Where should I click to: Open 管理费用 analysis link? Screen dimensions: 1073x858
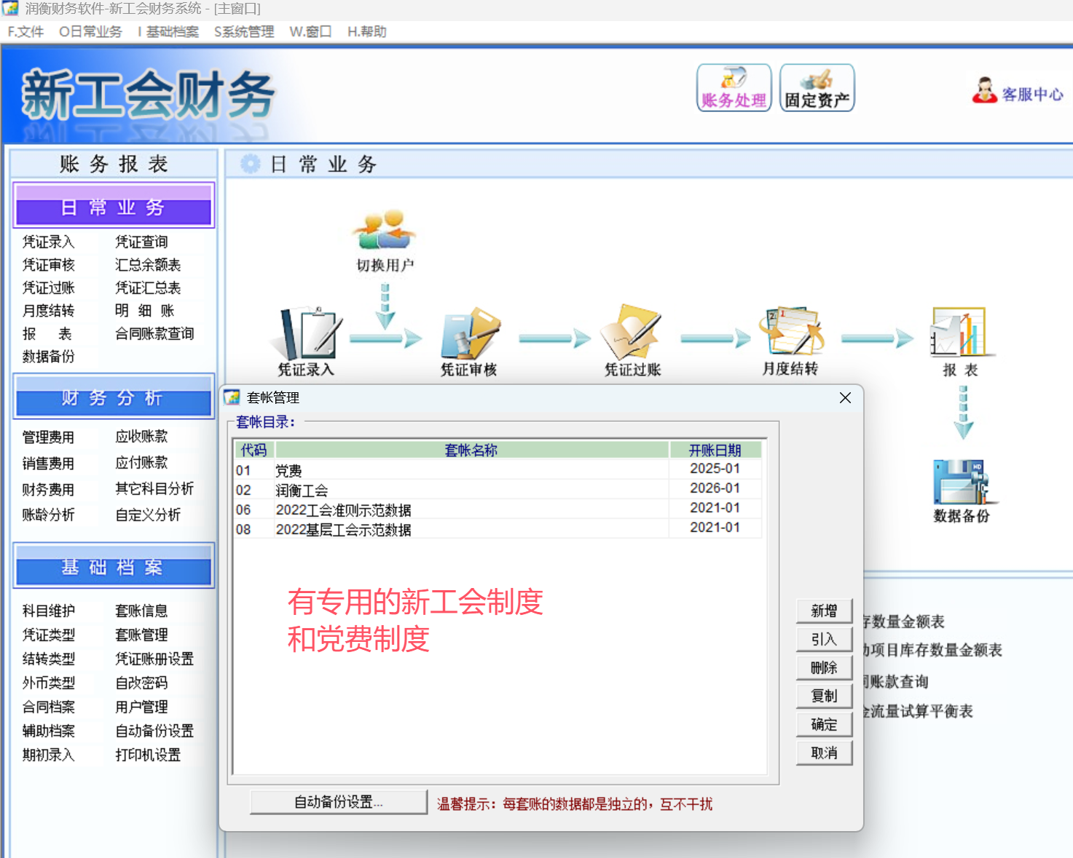(48, 437)
